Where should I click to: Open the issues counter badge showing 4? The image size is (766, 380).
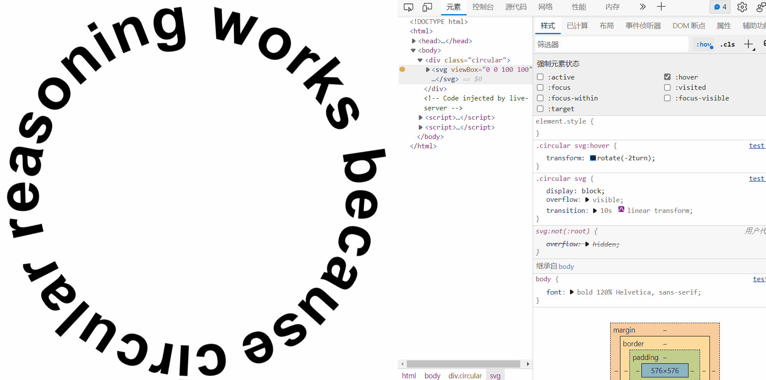pyautogui.click(x=720, y=7)
